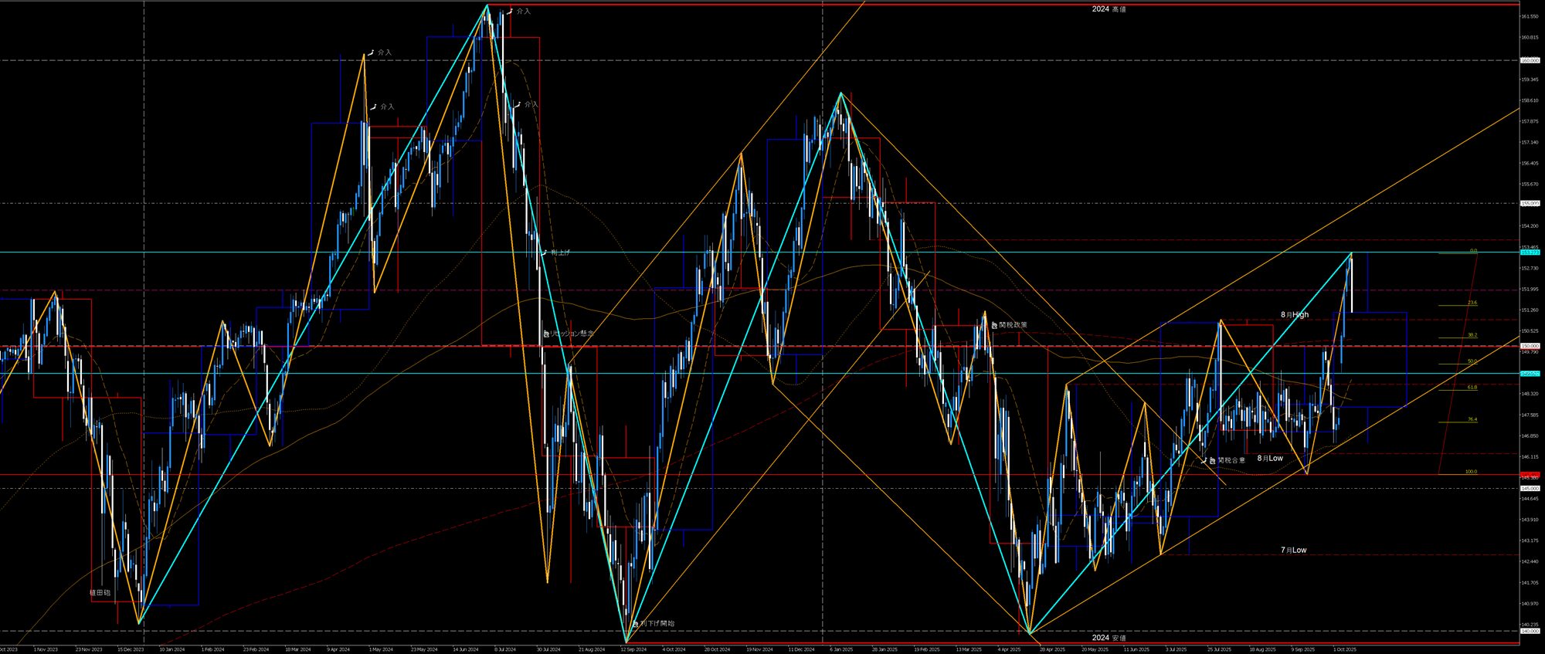1545x654 pixels.
Task: Click the red price tag on the price axis
Action: [x=1530, y=475]
